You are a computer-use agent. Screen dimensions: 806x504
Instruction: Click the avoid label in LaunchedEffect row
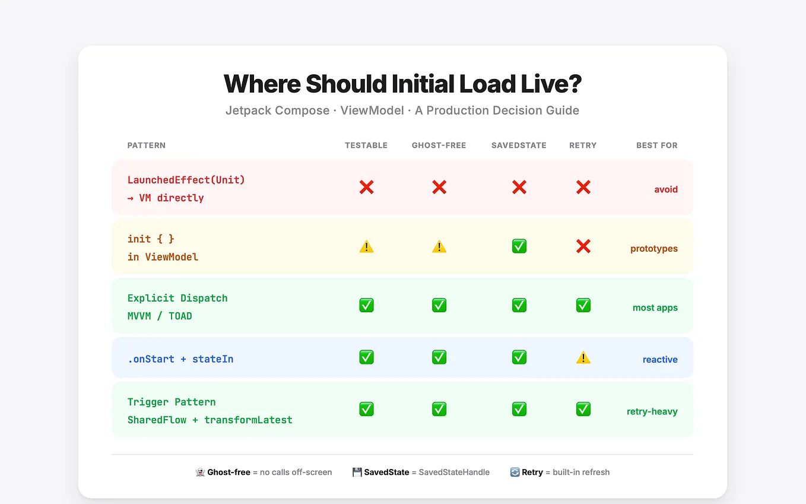(665, 189)
